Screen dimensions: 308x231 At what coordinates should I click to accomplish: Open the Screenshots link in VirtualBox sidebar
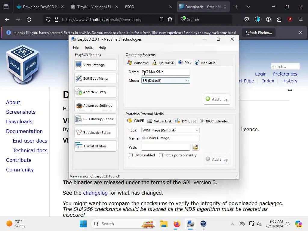point(21,112)
